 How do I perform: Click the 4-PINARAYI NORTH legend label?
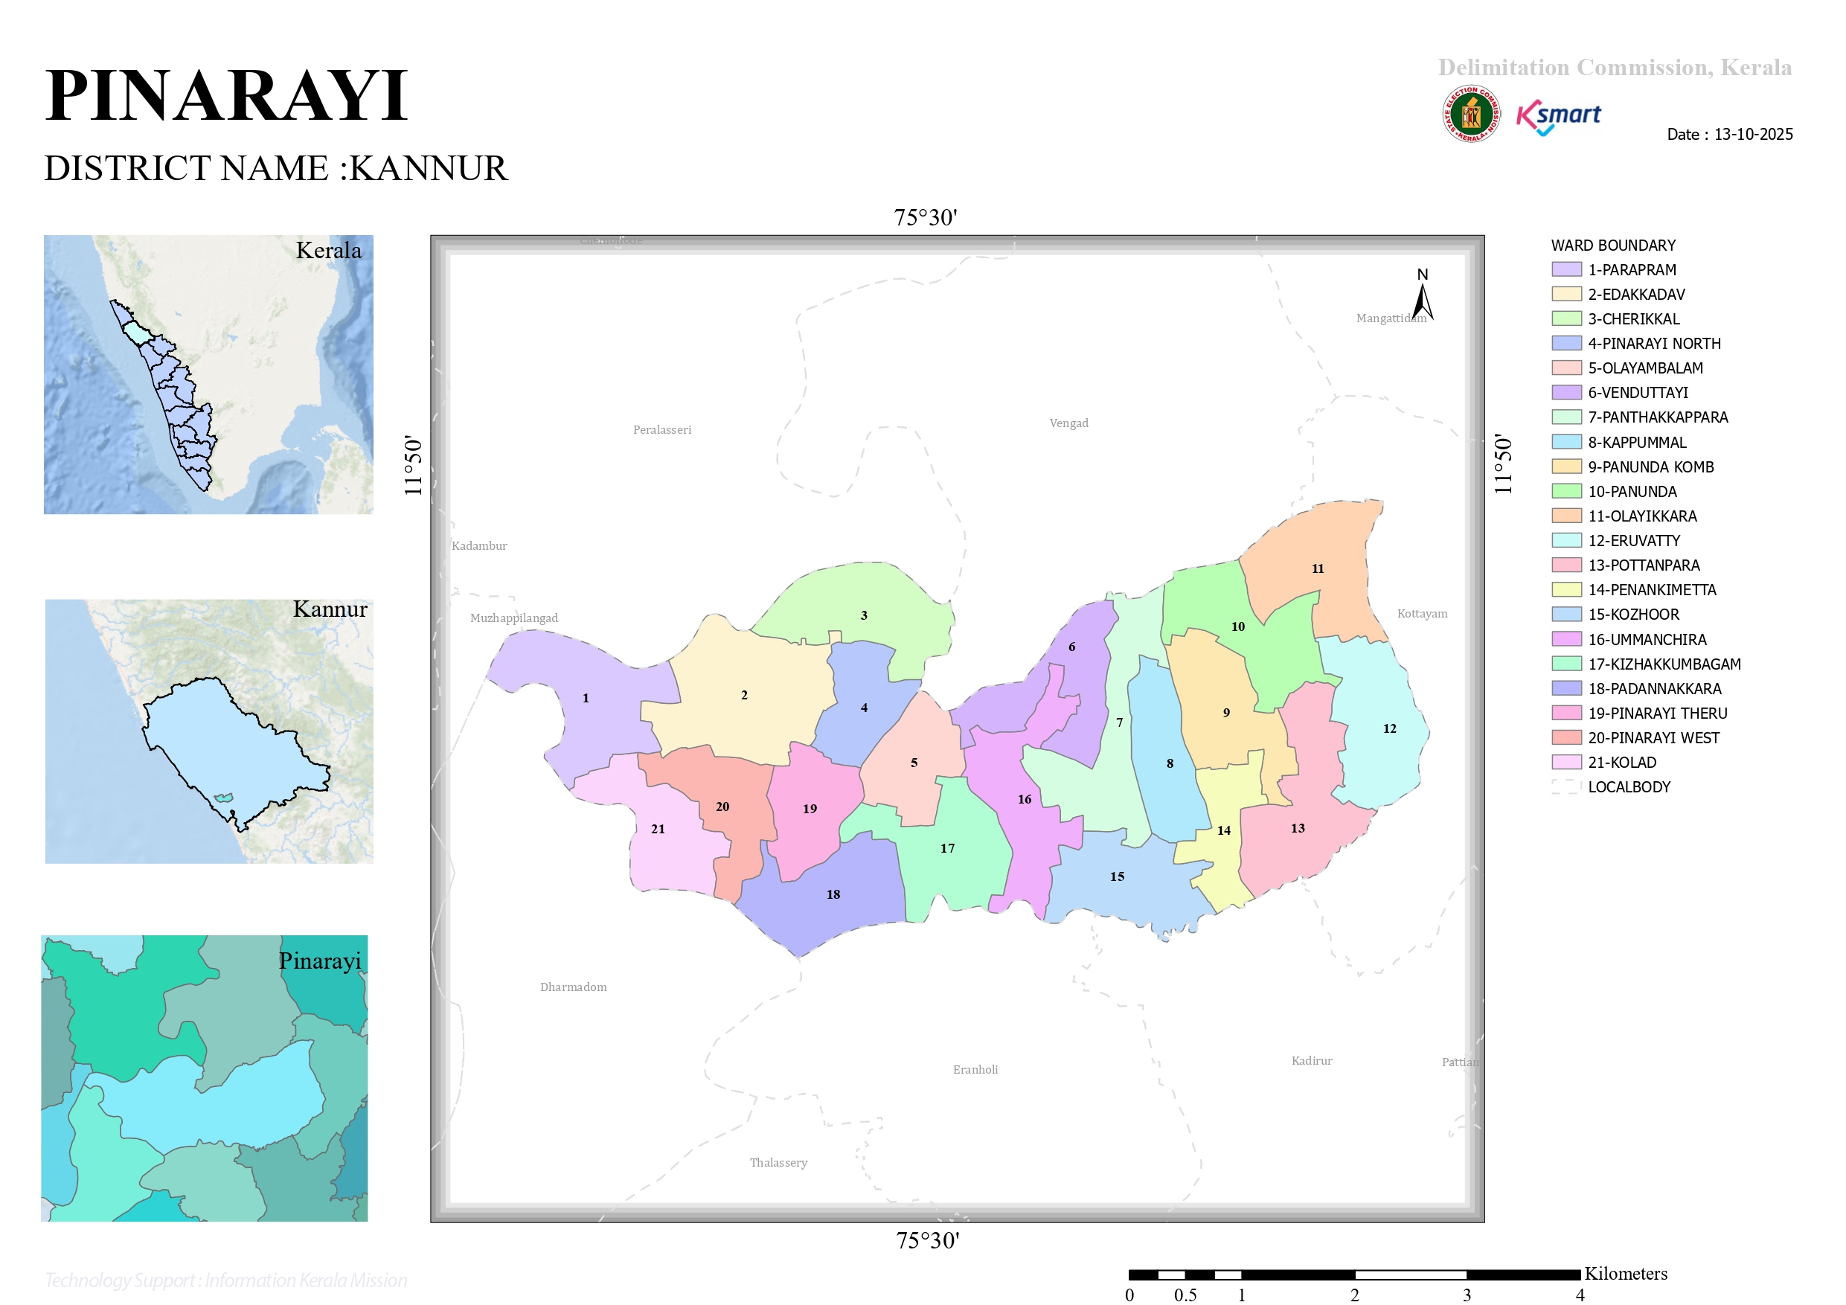(1655, 343)
